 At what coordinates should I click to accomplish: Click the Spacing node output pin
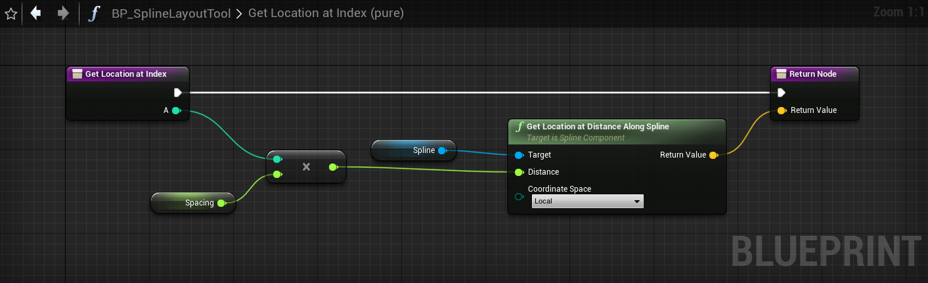(222, 203)
